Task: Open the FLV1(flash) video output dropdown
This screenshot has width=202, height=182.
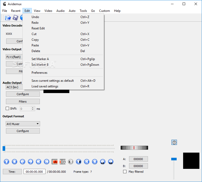Action: 14,57
